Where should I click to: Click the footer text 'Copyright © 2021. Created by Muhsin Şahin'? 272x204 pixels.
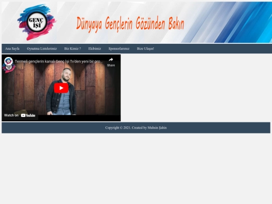136,127
